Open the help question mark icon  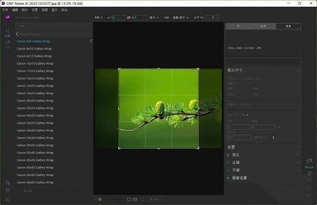pyautogui.click(x=8, y=190)
